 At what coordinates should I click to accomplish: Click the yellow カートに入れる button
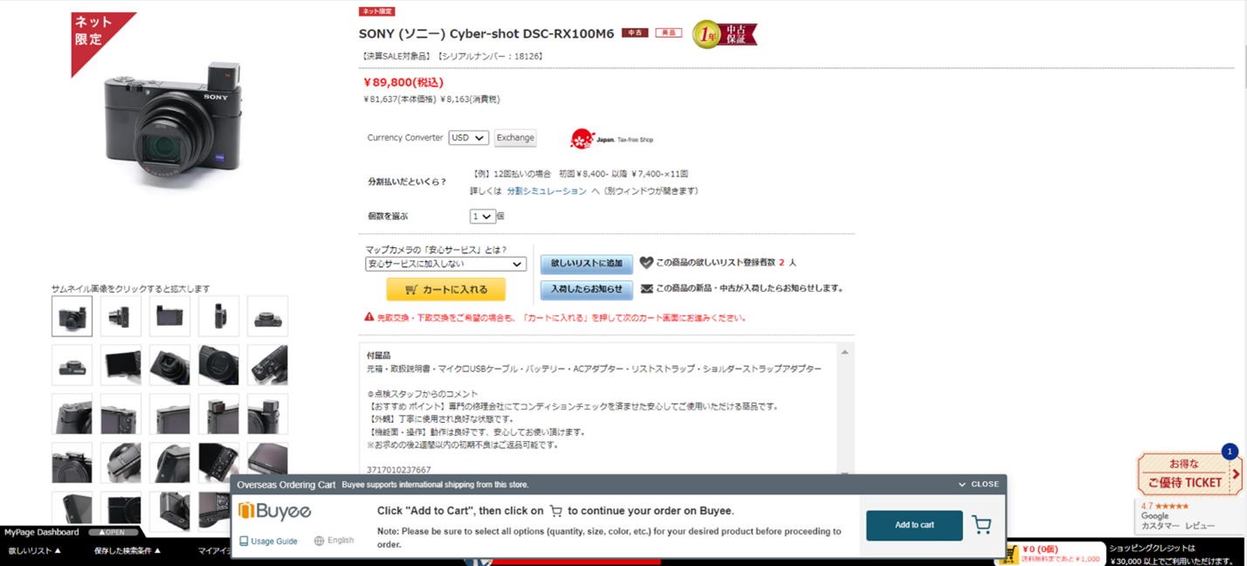coord(445,289)
